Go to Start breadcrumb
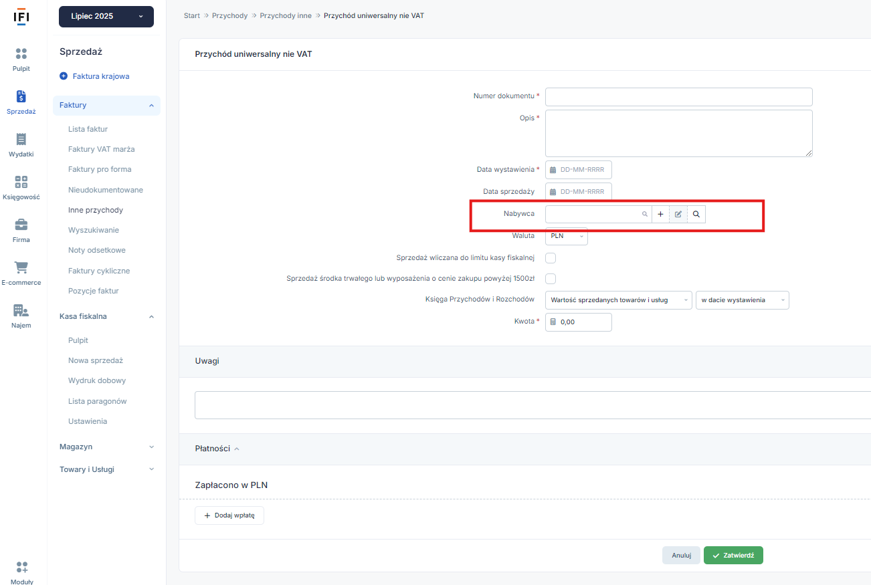This screenshot has width=871, height=585. 192,15
